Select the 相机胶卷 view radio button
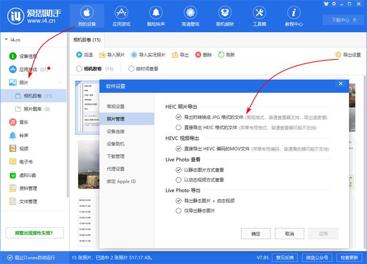This screenshot has height=264, width=367. 79,68
